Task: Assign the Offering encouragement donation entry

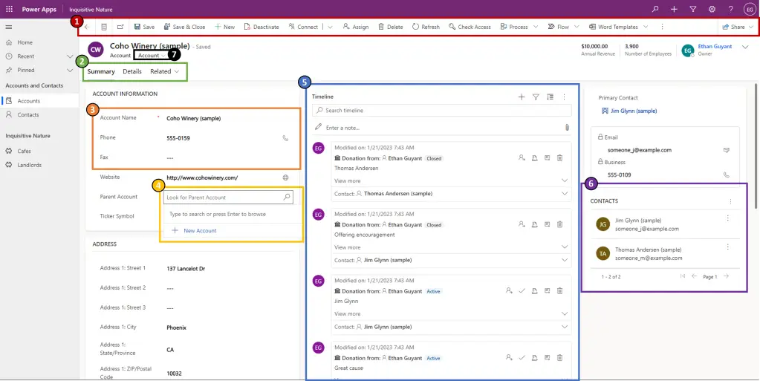Action: click(522, 224)
